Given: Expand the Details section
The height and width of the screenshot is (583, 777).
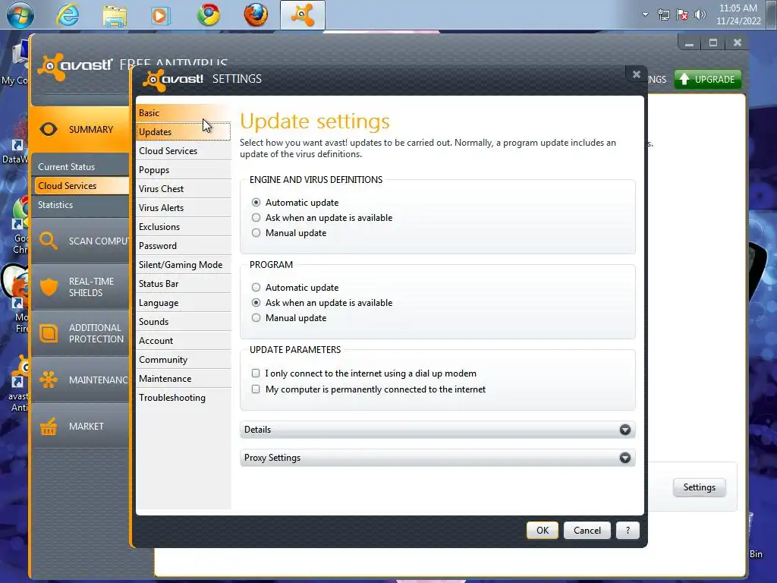Looking at the screenshot, I should (x=437, y=430).
